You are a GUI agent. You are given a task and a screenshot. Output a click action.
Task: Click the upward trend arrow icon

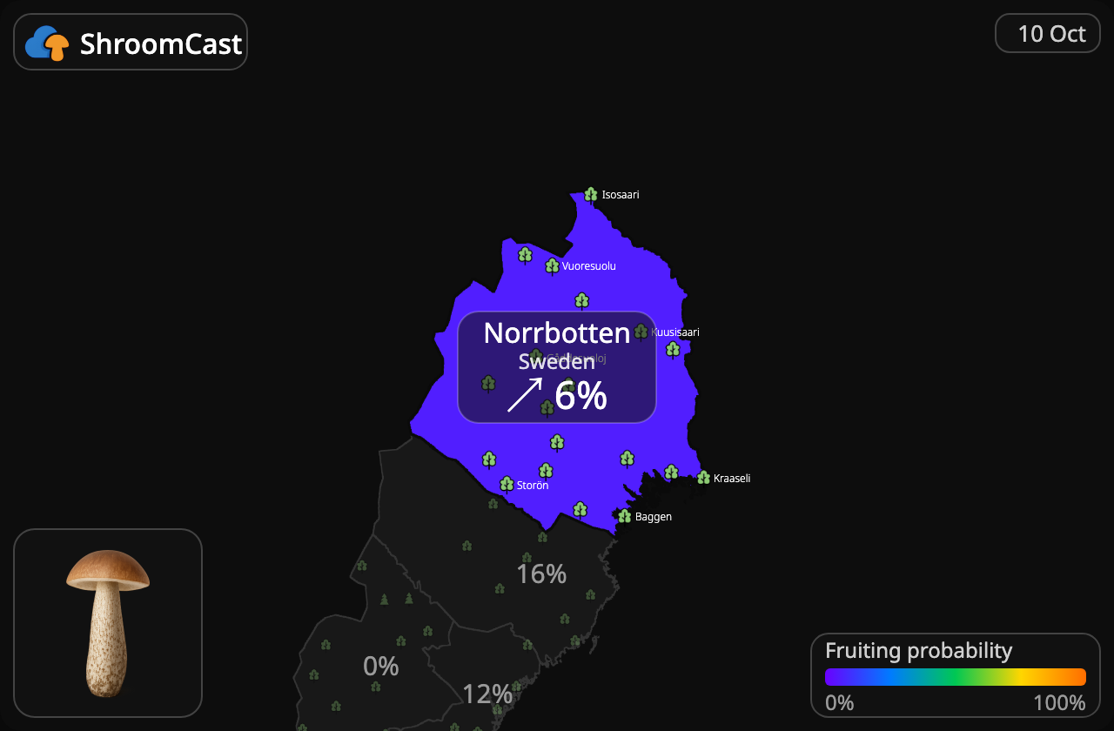525,395
